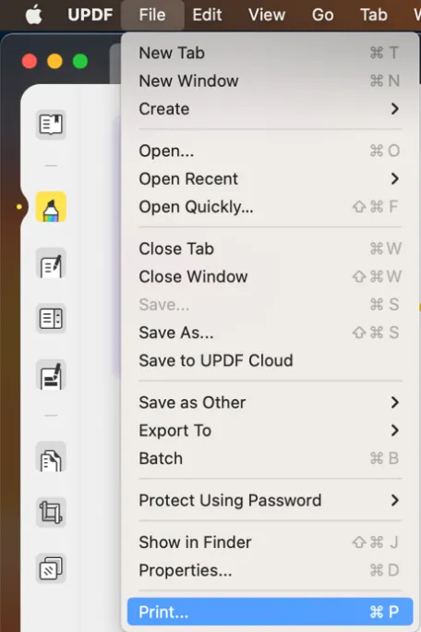This screenshot has width=421, height=632.
Task: Select the Comment highlighter tool icon
Action: (51, 207)
